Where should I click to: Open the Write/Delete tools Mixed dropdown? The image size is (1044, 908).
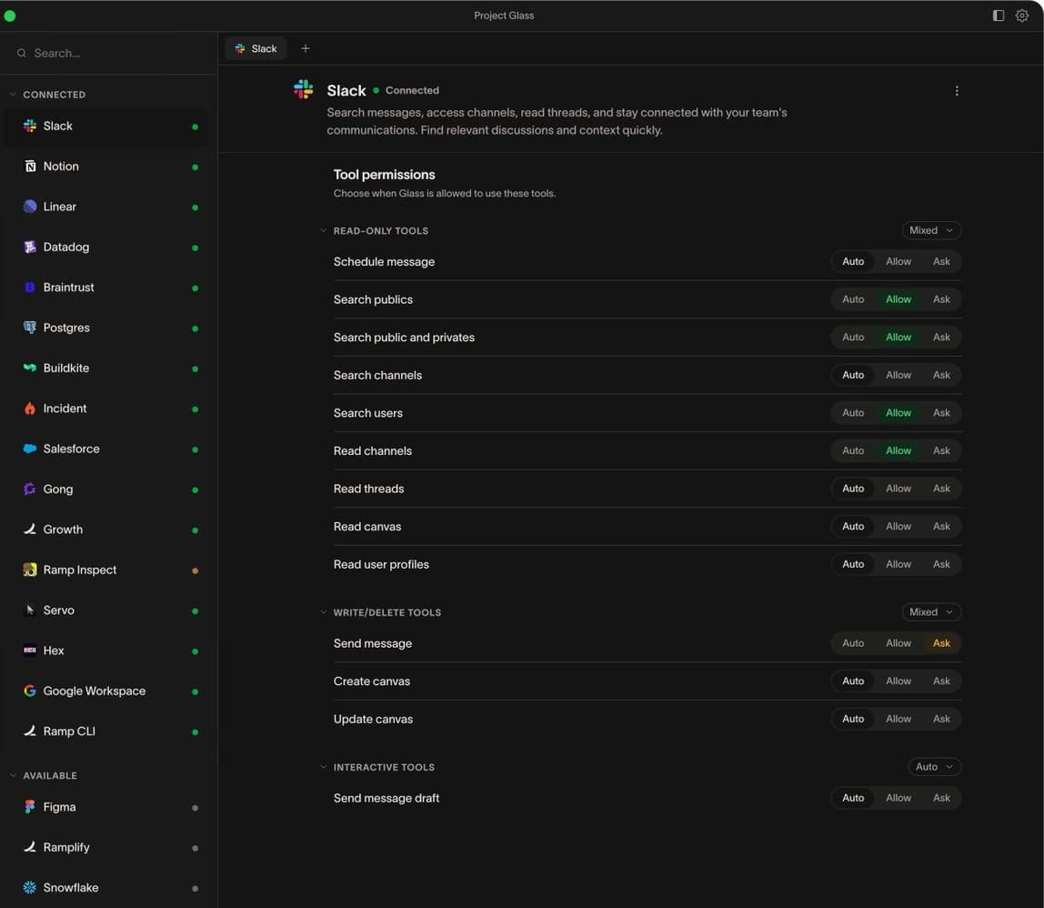[x=931, y=612]
